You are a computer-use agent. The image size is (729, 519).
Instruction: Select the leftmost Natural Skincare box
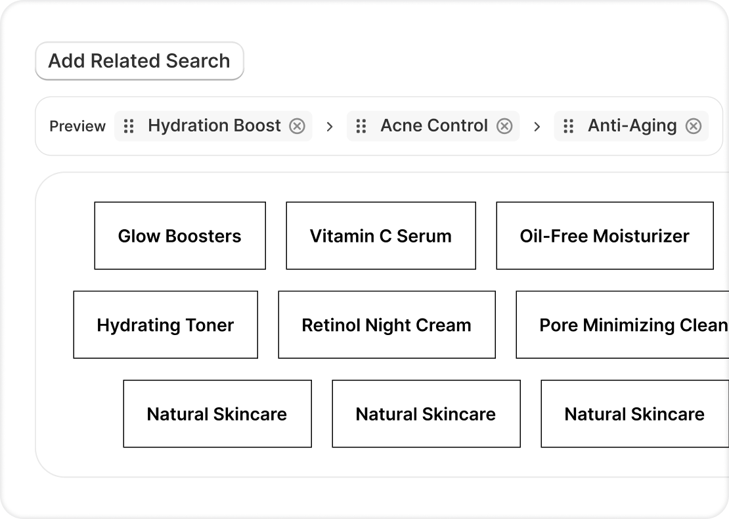coord(217,414)
